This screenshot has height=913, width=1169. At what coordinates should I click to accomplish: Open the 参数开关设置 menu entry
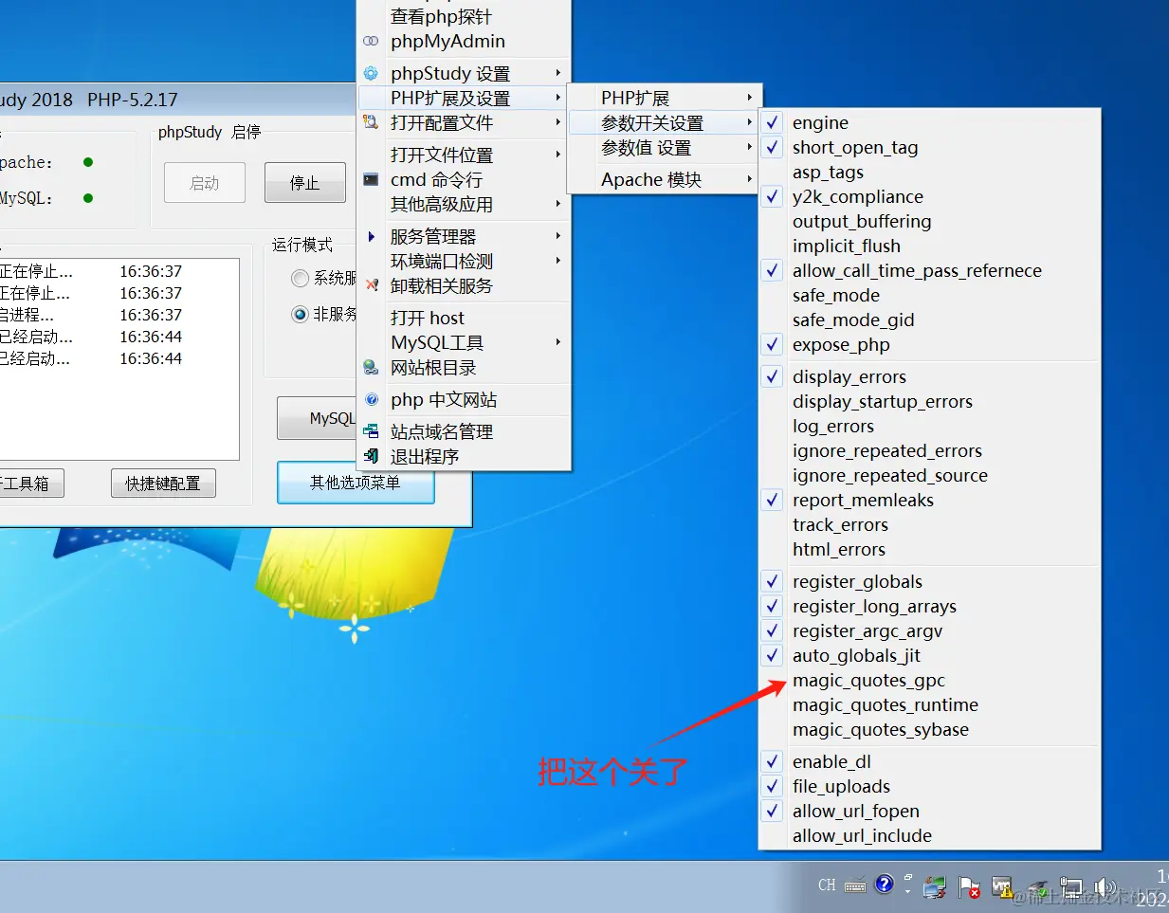(x=664, y=122)
